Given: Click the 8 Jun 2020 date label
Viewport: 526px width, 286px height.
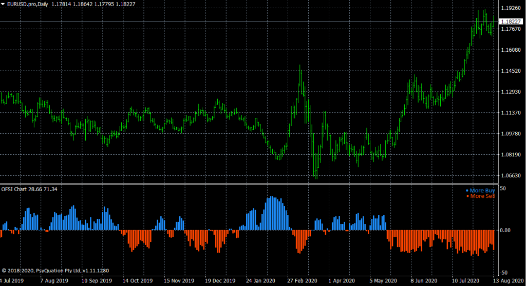Looking at the screenshot, I should [424, 281].
